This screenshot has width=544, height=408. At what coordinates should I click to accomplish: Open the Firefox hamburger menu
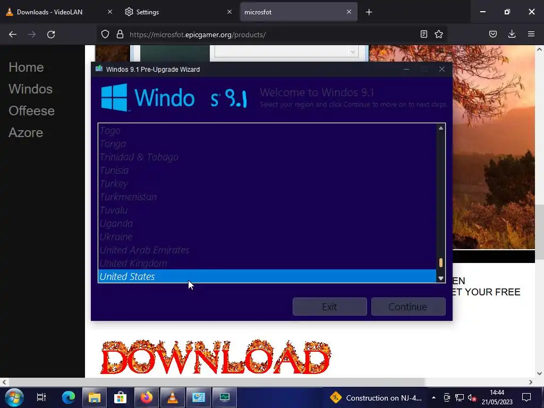(x=531, y=34)
